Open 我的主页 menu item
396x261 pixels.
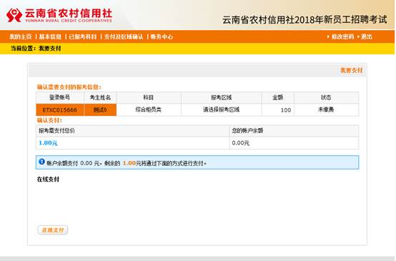21,37
